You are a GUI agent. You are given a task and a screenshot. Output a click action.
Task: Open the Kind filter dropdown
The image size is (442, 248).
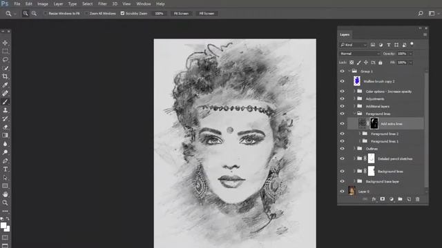353,45
